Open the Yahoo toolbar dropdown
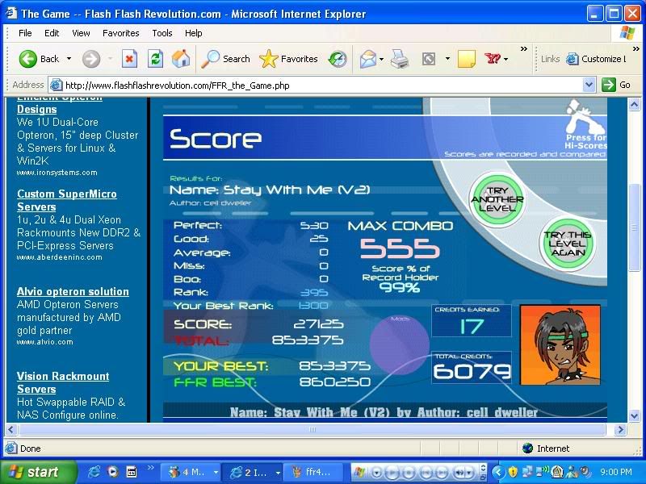646x484 pixels. tap(506, 59)
